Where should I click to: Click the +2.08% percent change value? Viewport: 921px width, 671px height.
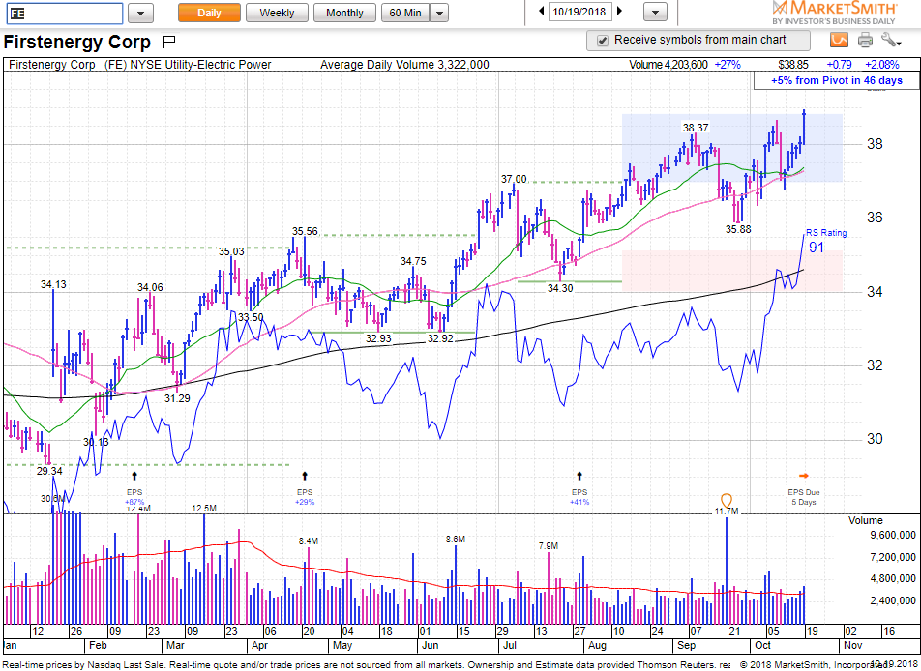pos(881,65)
